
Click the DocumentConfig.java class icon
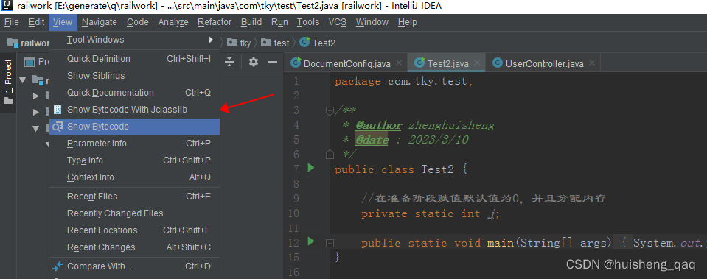(296, 63)
